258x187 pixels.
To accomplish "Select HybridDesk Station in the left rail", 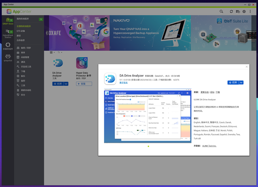I will click(8, 34).
